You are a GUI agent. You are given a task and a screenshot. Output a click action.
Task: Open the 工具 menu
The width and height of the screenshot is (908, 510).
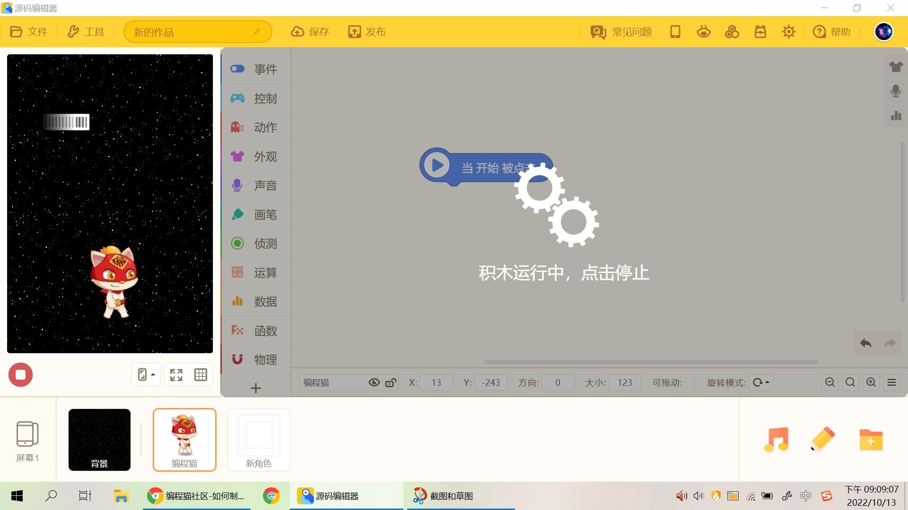click(x=86, y=32)
